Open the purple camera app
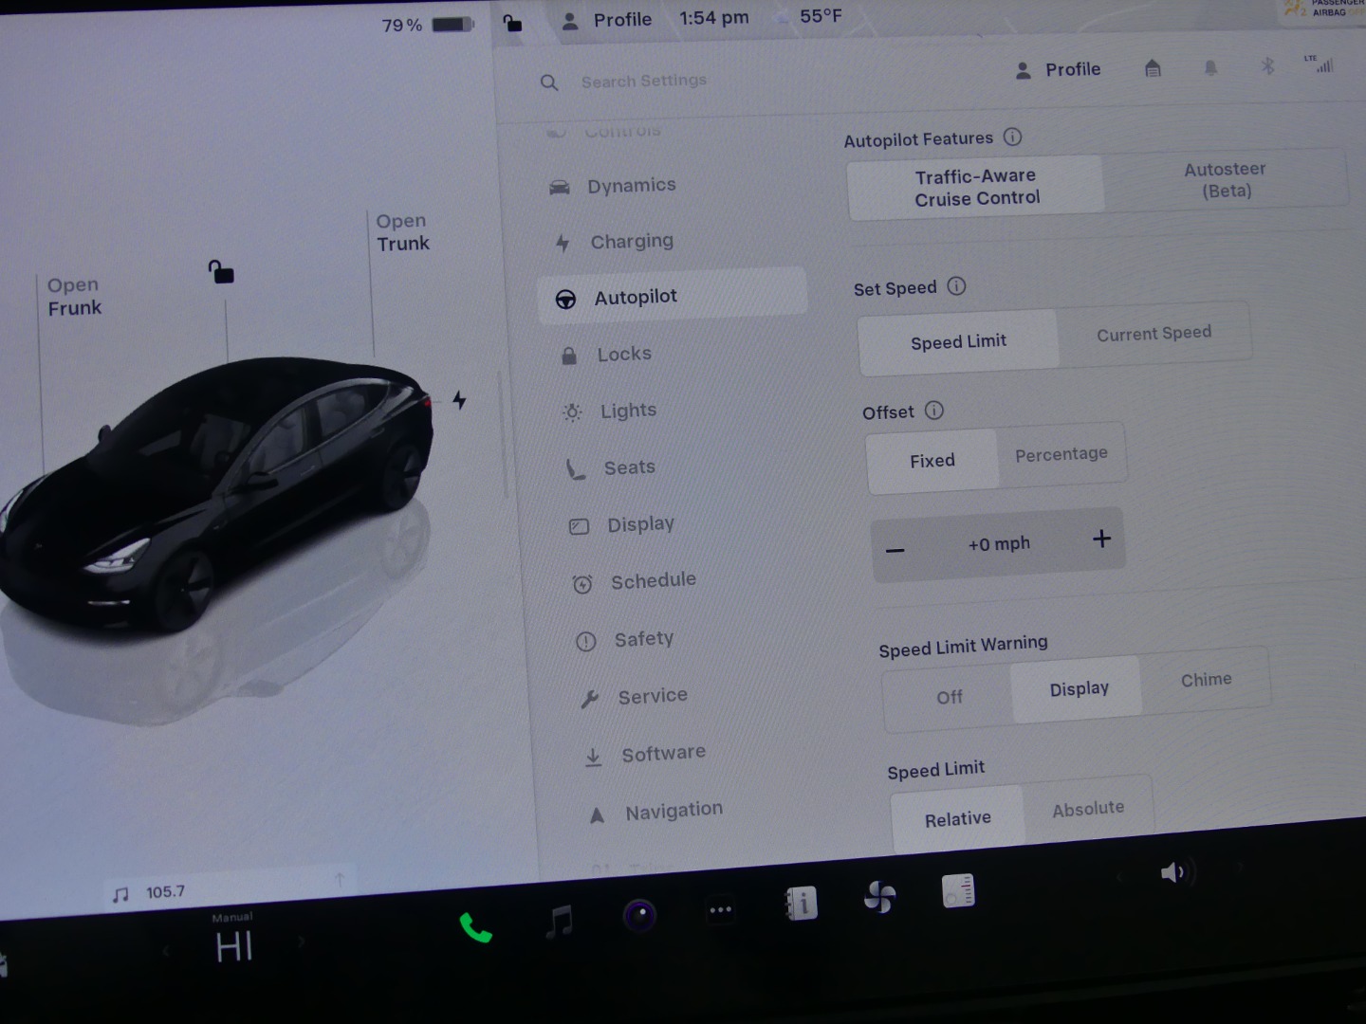This screenshot has height=1024, width=1366. 639,915
